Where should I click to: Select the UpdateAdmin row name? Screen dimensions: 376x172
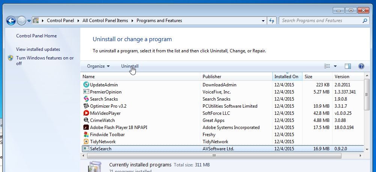click(104, 85)
